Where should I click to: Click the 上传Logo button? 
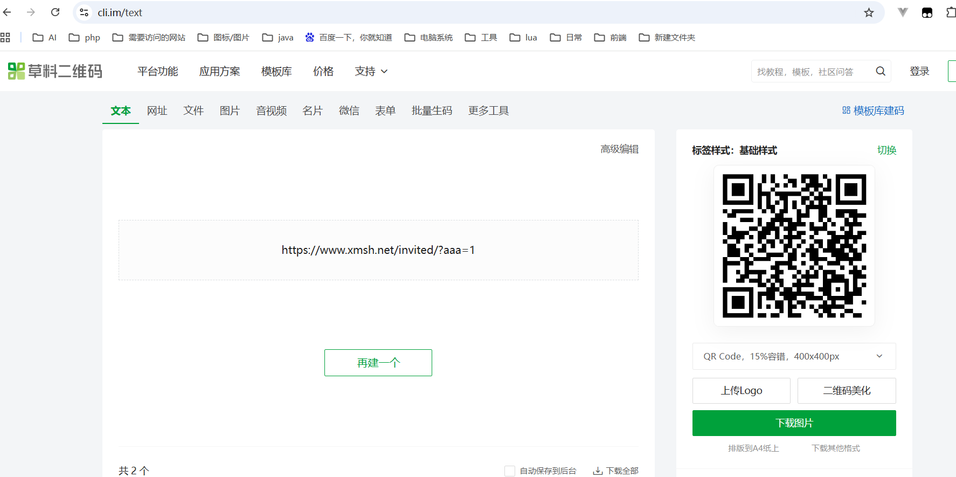pyautogui.click(x=742, y=391)
